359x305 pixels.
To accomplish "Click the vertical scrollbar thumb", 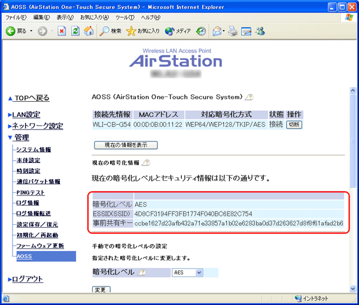I will (x=353, y=140).
